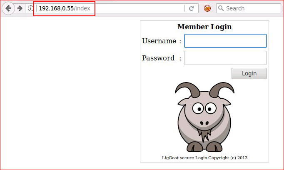This screenshot has width=284, height=170.
Task: Click the 'Username' label text
Action: pyautogui.click(x=159, y=41)
